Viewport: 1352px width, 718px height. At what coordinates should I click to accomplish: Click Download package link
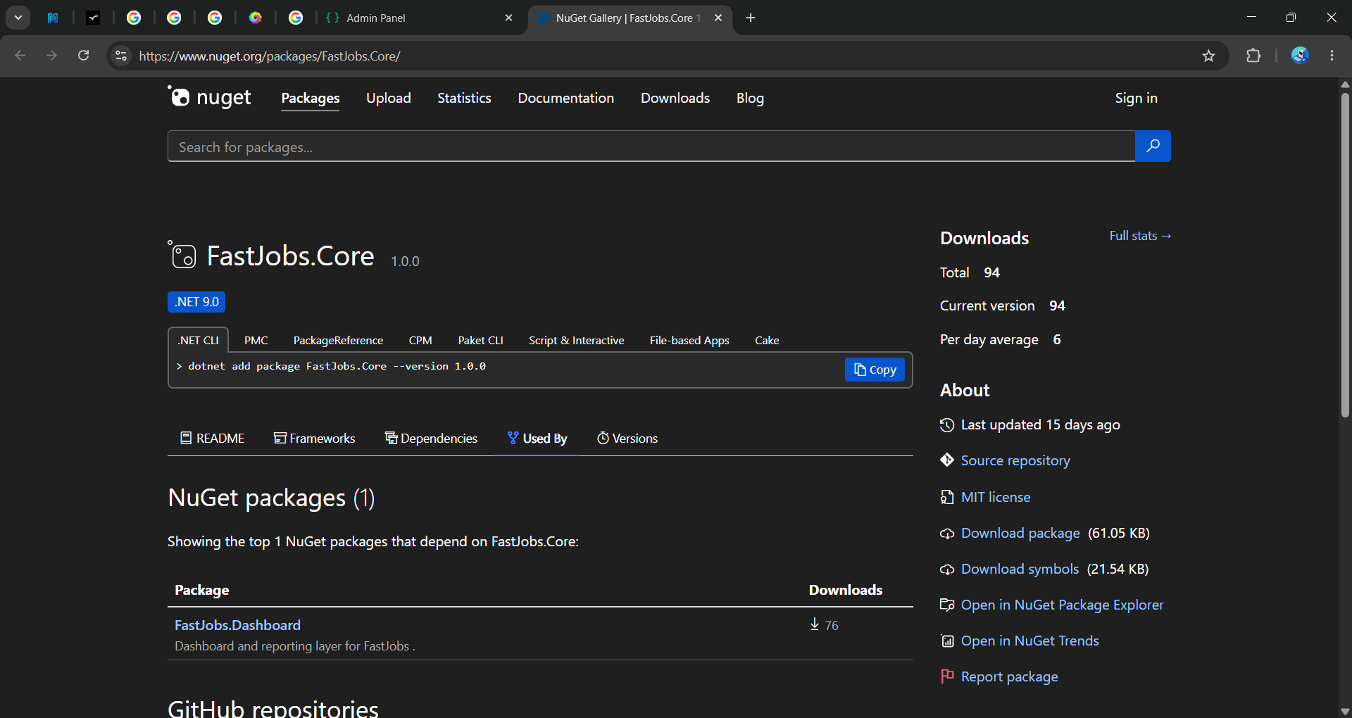pos(1020,533)
